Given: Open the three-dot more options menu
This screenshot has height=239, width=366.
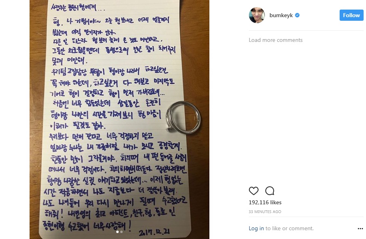Looking at the screenshot, I should tap(360, 229).
